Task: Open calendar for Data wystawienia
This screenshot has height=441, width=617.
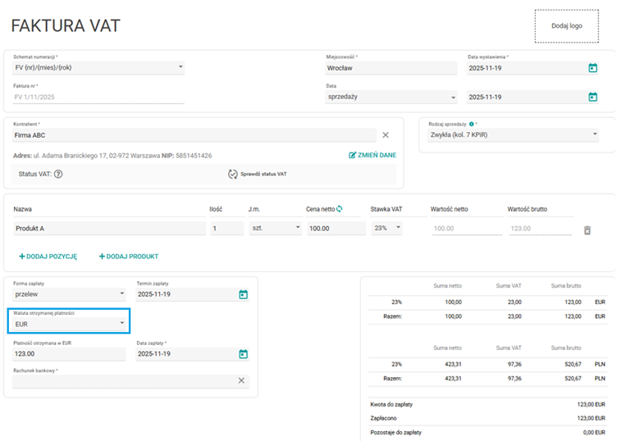Action: click(x=592, y=68)
